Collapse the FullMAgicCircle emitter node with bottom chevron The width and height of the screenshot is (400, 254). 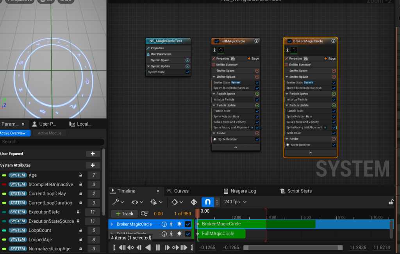(x=236, y=147)
